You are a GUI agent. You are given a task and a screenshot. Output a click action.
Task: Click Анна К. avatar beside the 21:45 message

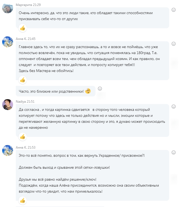click(x=7, y=42)
